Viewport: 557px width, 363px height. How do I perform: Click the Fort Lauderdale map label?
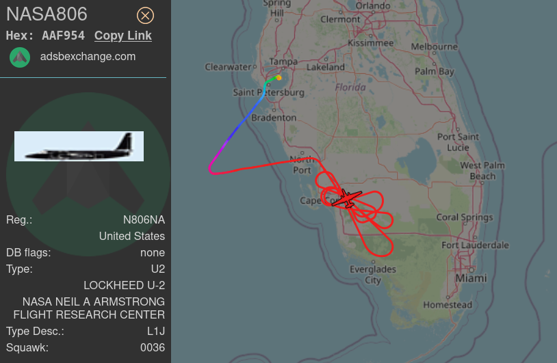click(475, 245)
